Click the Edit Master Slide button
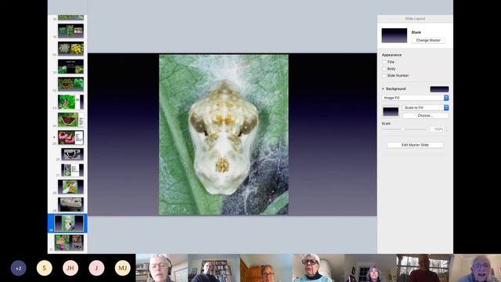501x282 pixels. pos(415,145)
